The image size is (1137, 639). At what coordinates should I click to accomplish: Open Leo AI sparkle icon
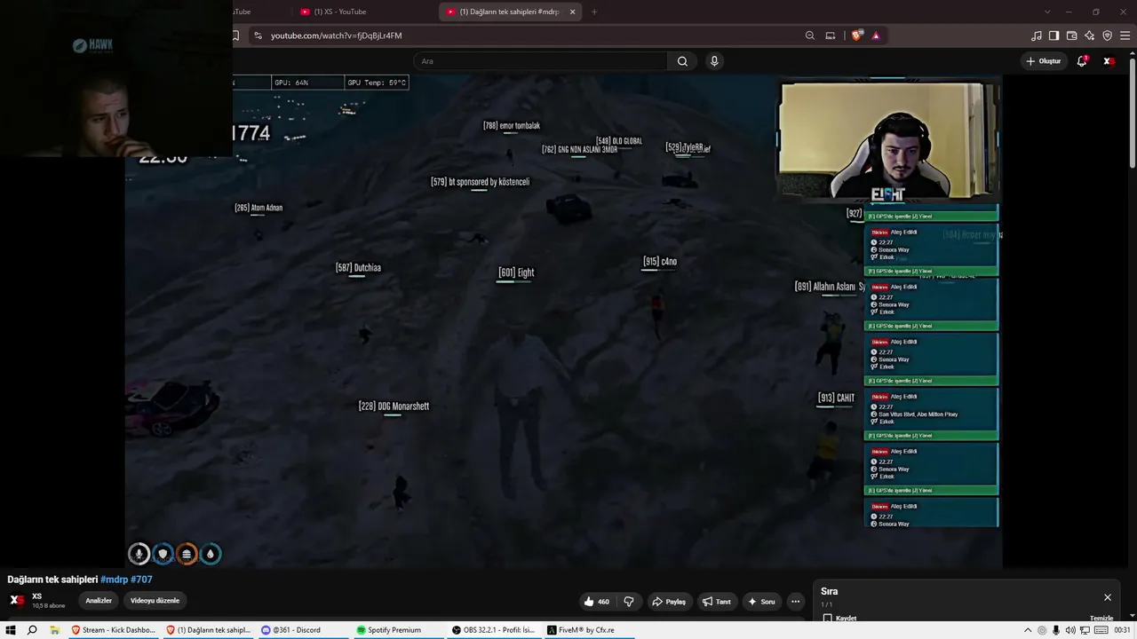pyautogui.click(x=1090, y=35)
